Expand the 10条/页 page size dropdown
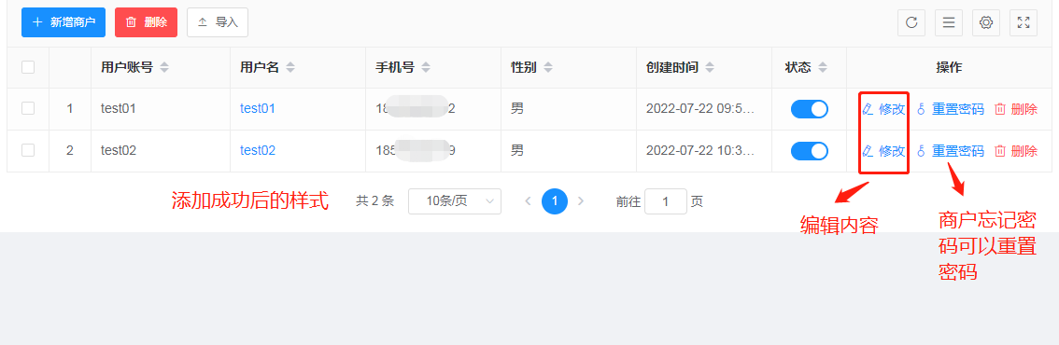The width and height of the screenshot is (1059, 345). tap(455, 200)
